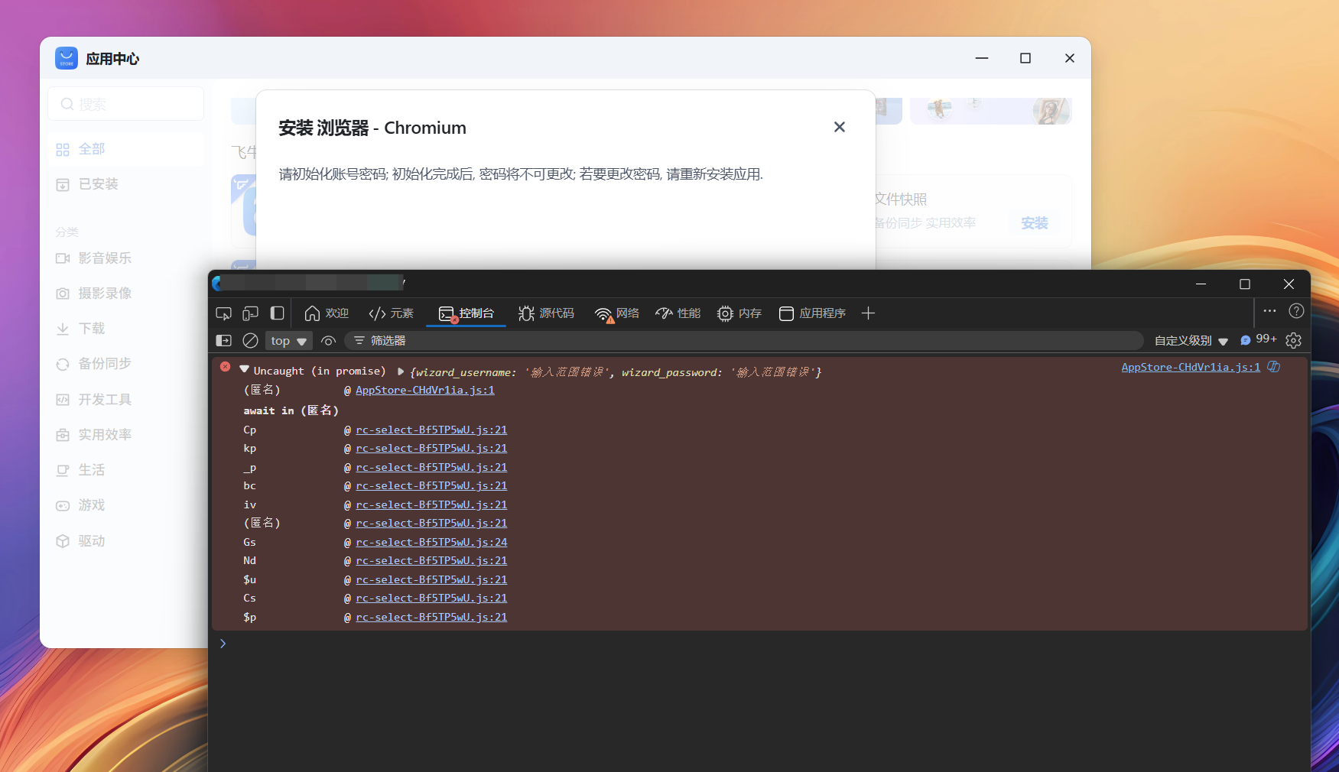
Task: Switch to the Performance tab (性能)
Action: (x=678, y=313)
